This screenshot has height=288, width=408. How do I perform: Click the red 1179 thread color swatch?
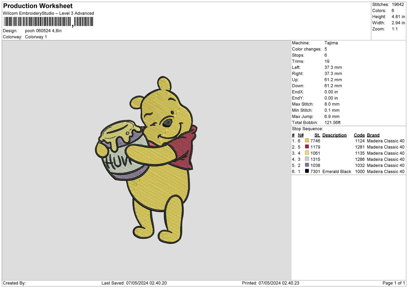(307, 147)
